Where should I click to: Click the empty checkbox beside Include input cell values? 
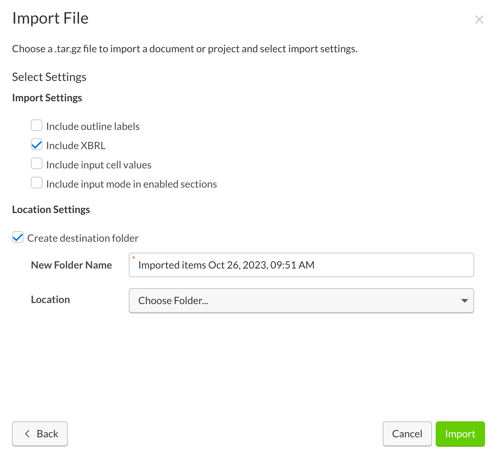[x=36, y=164]
